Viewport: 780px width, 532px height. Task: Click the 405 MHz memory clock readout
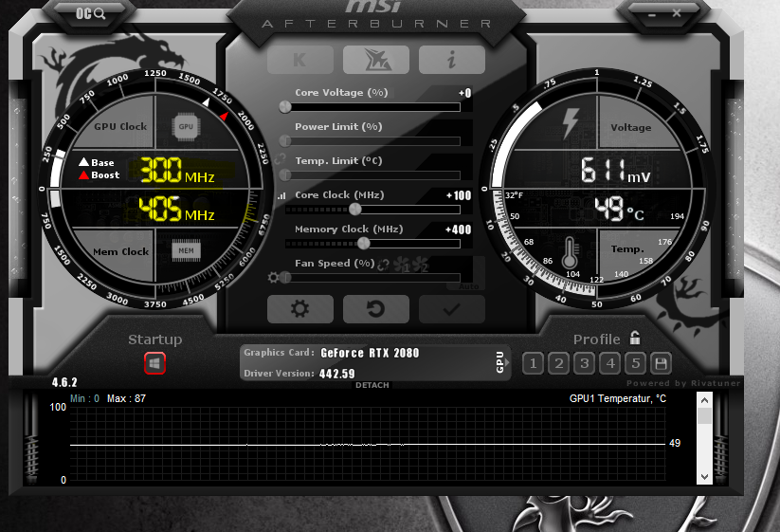(176, 209)
